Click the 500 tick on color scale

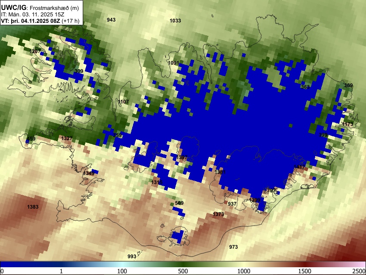(183, 271)
